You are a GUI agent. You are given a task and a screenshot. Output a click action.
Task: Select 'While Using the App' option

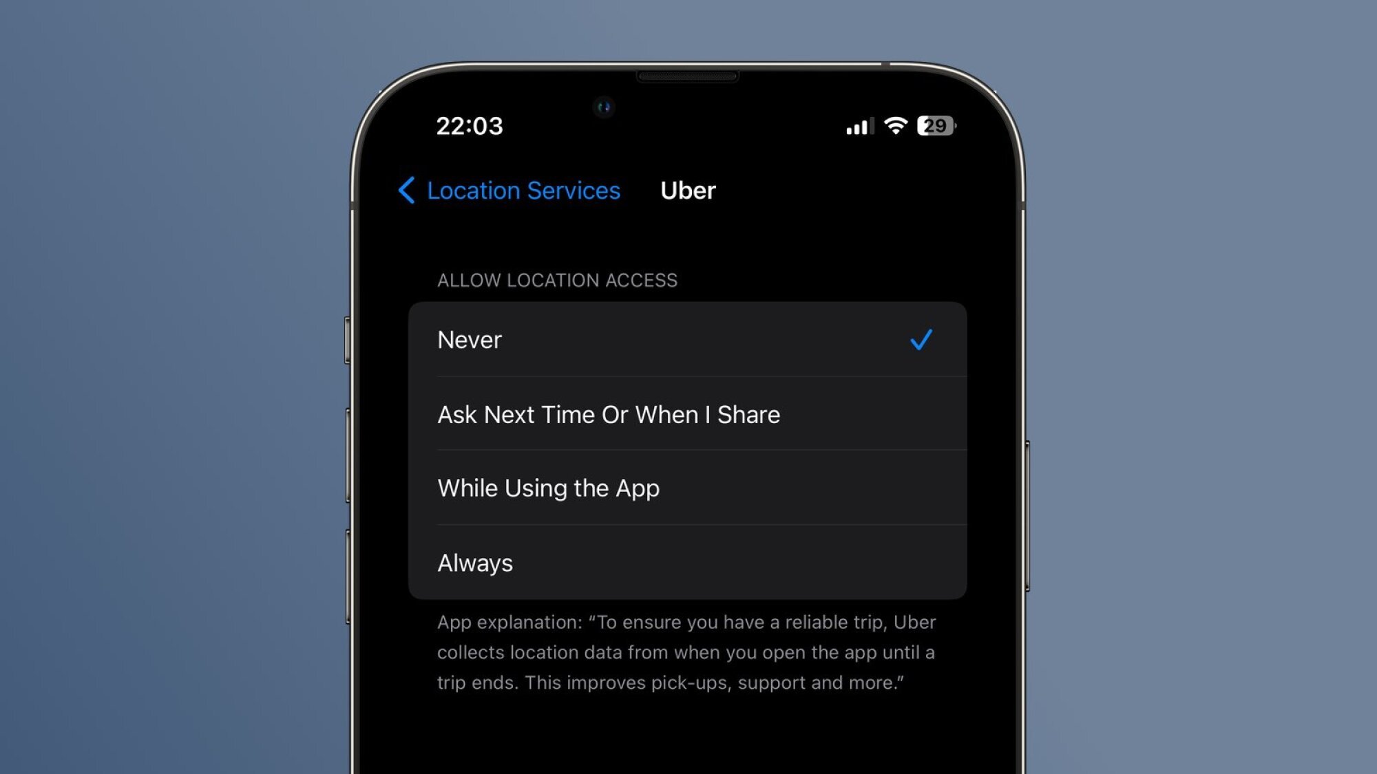point(688,488)
